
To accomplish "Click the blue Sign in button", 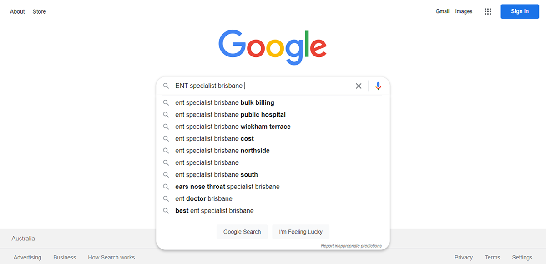I will pos(520,11).
